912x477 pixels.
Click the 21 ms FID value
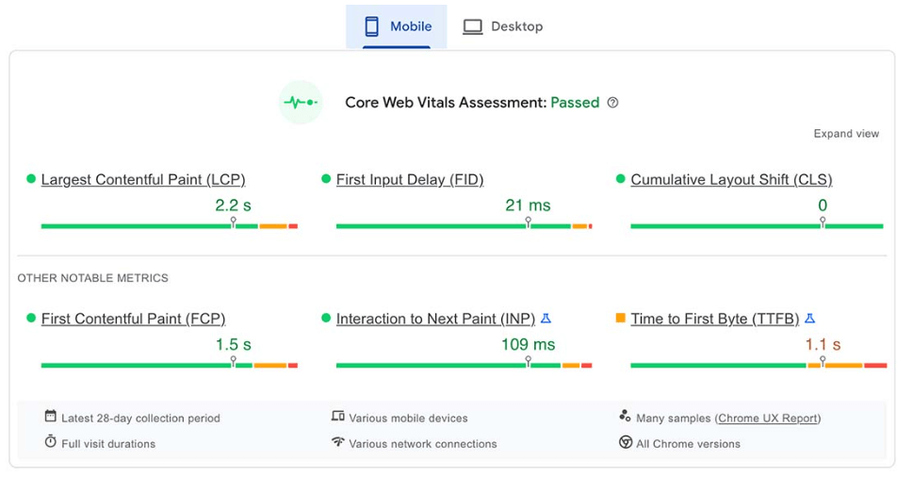tap(528, 206)
